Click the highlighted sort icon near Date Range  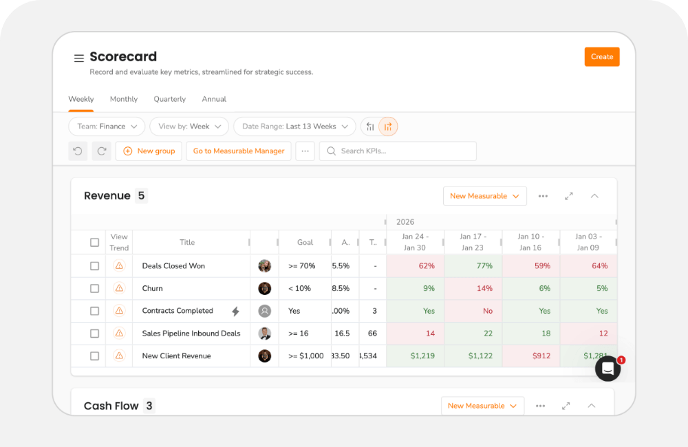coord(389,127)
